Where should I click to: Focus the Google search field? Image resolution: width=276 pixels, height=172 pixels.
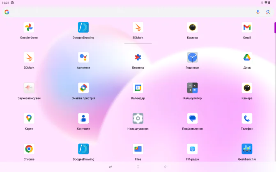point(138,12)
